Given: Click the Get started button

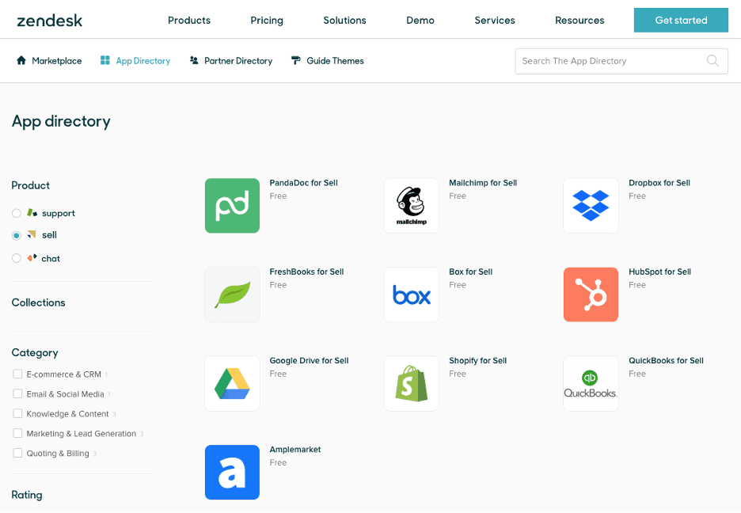Looking at the screenshot, I should pos(681,21).
